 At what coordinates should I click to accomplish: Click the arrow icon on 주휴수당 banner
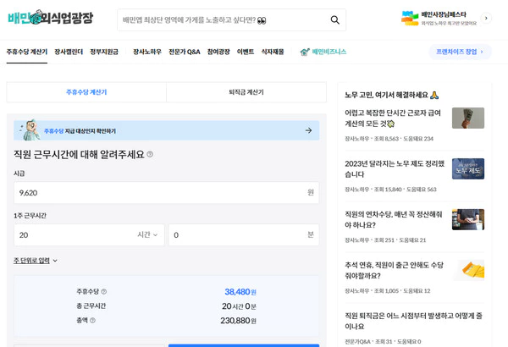[x=308, y=130]
